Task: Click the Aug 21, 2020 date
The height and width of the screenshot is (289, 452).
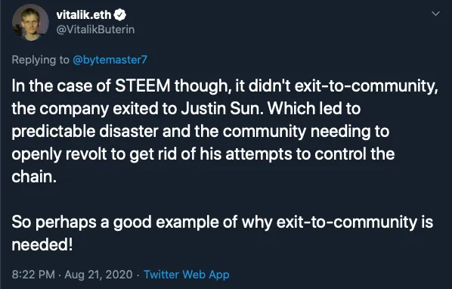Action: click(98, 275)
